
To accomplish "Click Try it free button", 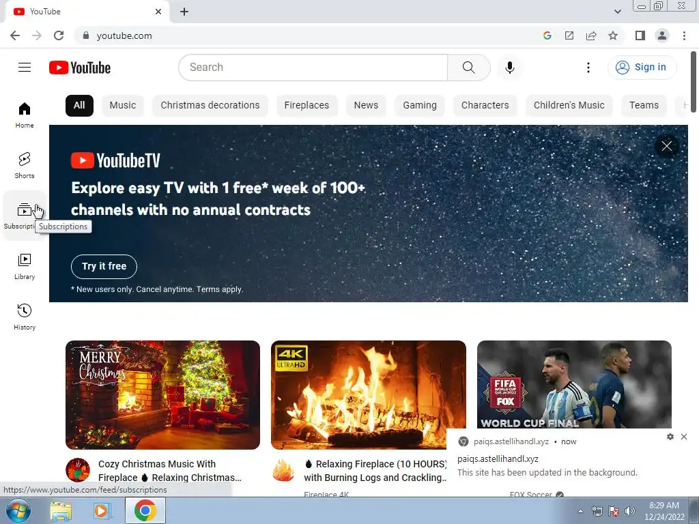I will click(104, 267).
